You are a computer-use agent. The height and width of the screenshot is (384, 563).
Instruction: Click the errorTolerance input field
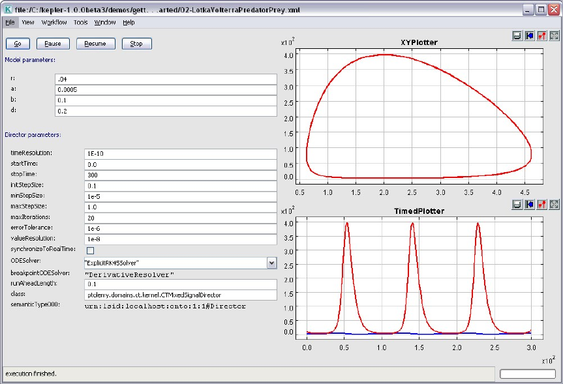[x=181, y=228]
